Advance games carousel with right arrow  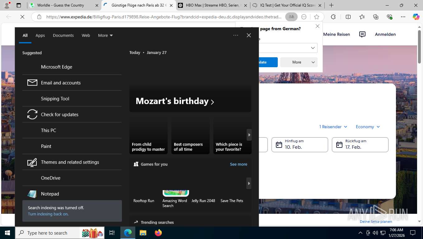(x=249, y=183)
